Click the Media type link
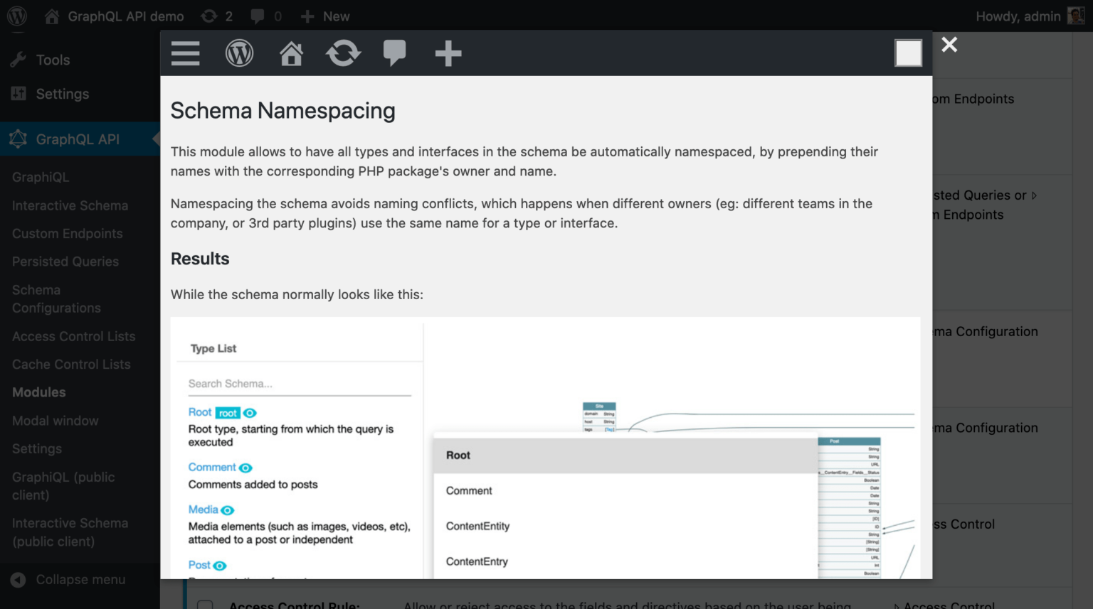 pyautogui.click(x=201, y=510)
